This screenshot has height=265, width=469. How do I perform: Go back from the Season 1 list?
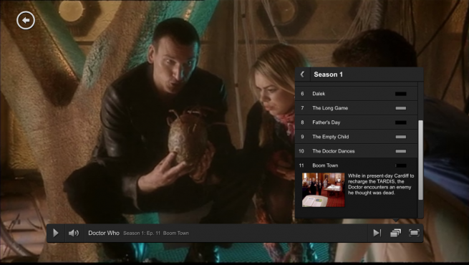pos(302,74)
